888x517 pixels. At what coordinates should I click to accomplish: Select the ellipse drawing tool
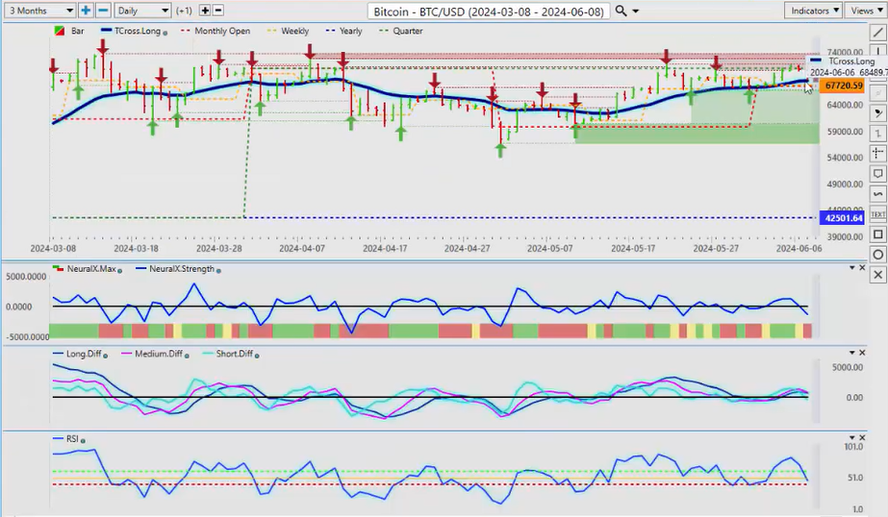coord(877,255)
